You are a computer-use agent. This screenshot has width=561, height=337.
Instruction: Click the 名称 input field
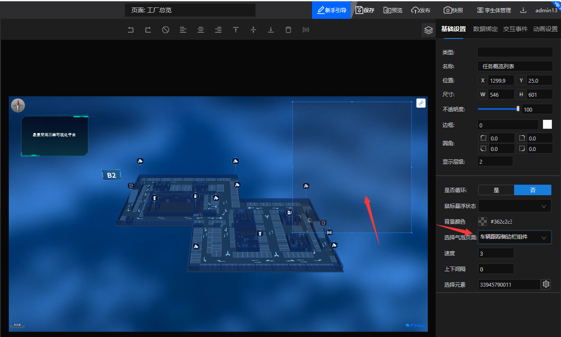(515, 66)
